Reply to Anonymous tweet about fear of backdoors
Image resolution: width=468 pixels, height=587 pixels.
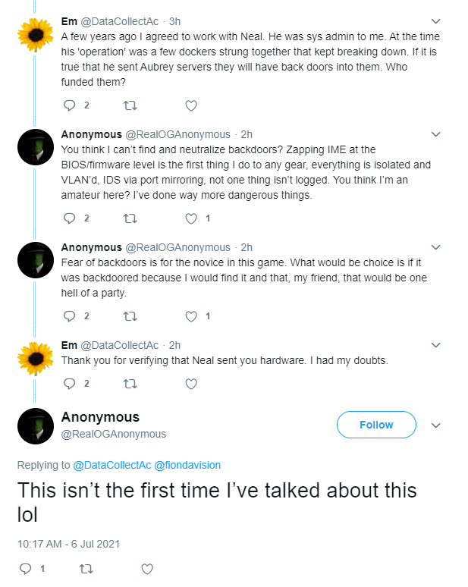point(70,315)
